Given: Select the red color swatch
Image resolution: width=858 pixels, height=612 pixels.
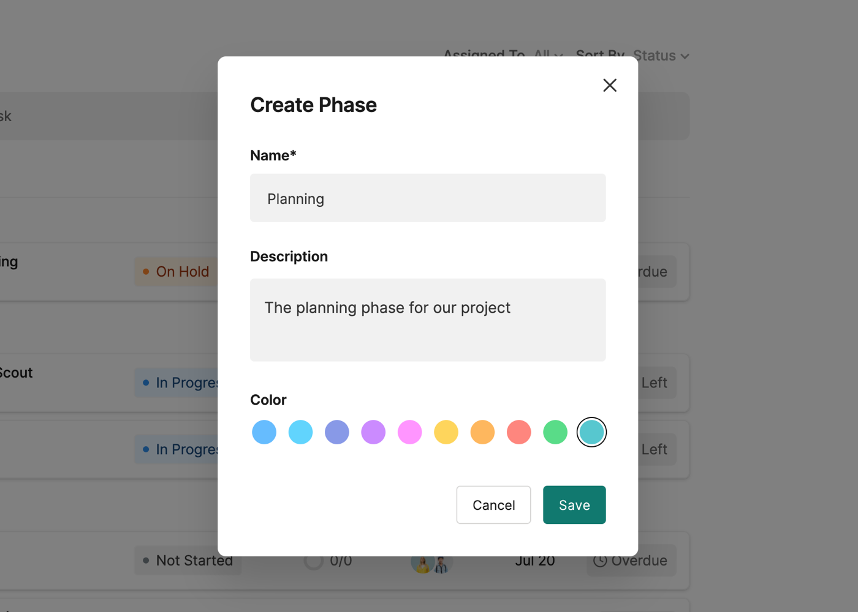Looking at the screenshot, I should coord(519,432).
